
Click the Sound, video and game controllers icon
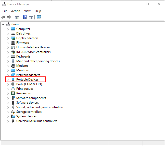13,107
